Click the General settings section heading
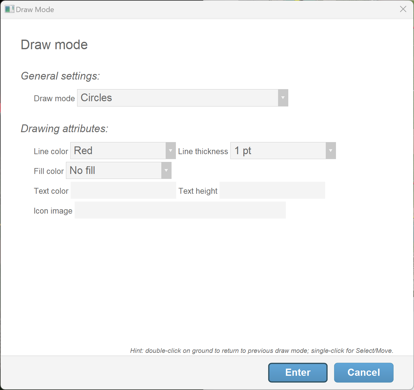The width and height of the screenshot is (414, 390). click(60, 76)
